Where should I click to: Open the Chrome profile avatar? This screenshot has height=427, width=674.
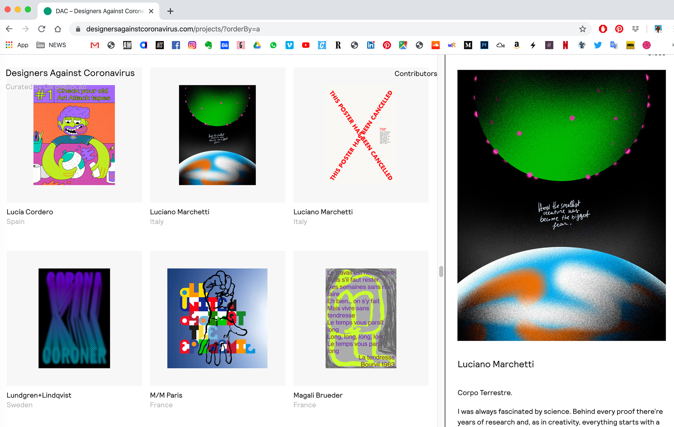[x=659, y=29]
